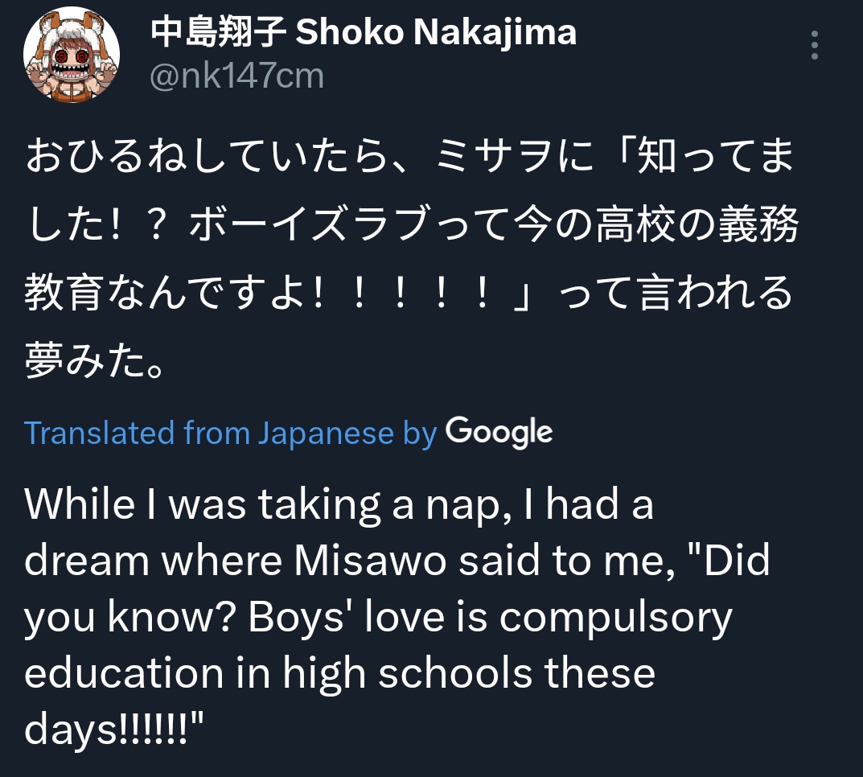Click Translated from Japanese by link

pyautogui.click(x=231, y=433)
